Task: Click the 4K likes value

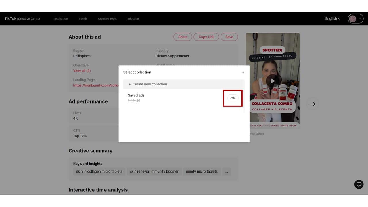Action: pyautogui.click(x=76, y=118)
